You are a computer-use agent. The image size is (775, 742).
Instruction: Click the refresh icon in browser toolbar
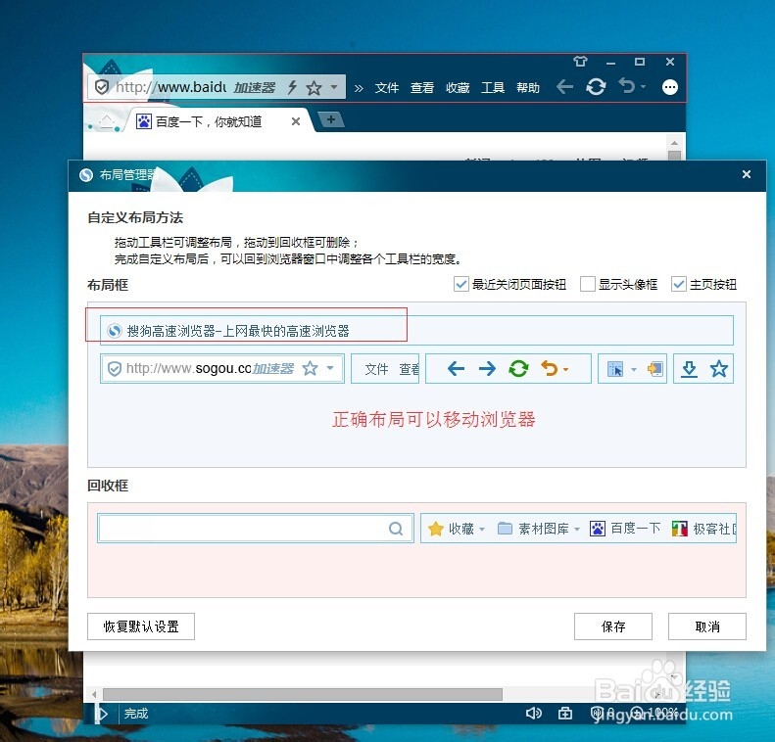point(596,87)
